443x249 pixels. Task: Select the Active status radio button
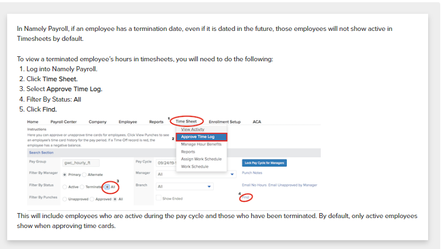[x=65, y=187]
